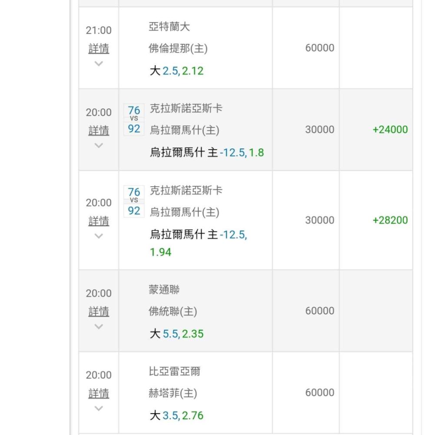Viewport: 435px width, 435px height.
Task: Select the 大 5.5, 2.35 bet line
Action: coord(176,334)
